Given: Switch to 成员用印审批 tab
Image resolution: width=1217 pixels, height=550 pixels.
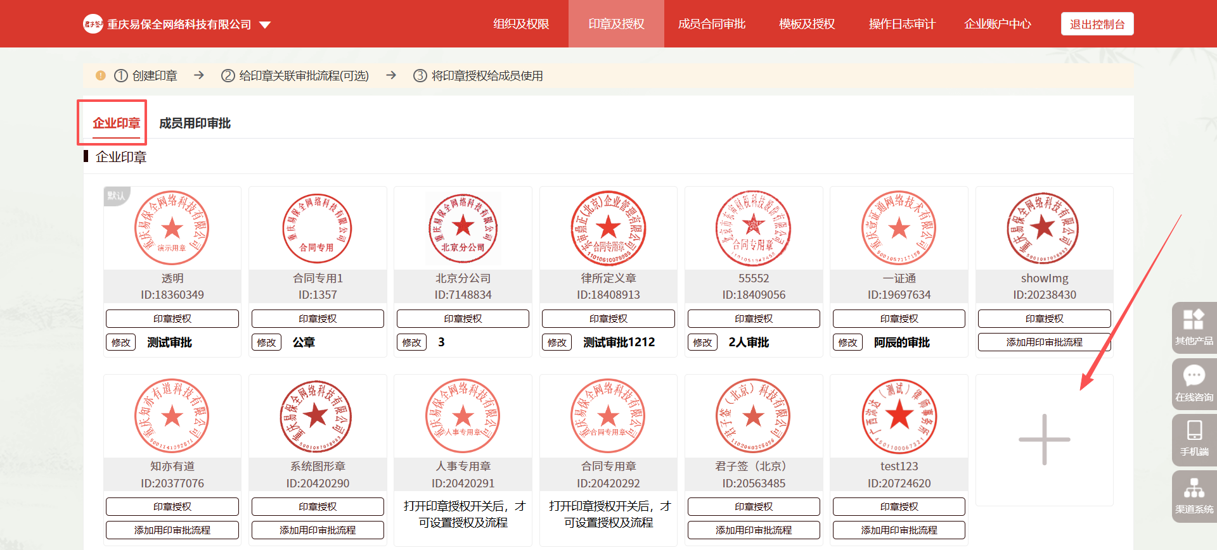Looking at the screenshot, I should pyautogui.click(x=195, y=123).
